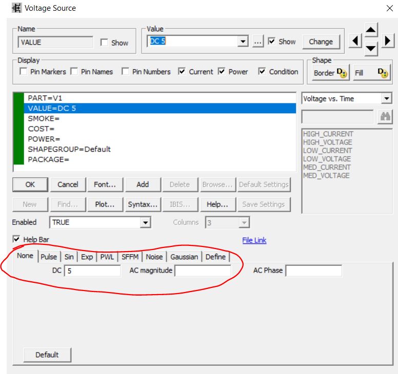This screenshot has height=374, width=398.
Task: Enable Pin Names display
Action: tap(74, 71)
